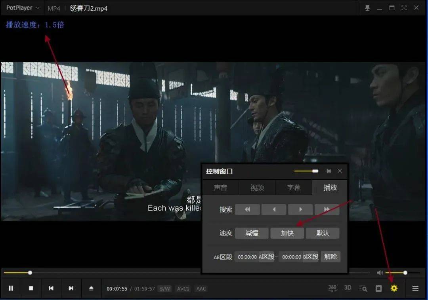Image resolution: width=428 pixels, height=300 pixels.
Task: Switch to the 视频 tab
Action: (257, 188)
